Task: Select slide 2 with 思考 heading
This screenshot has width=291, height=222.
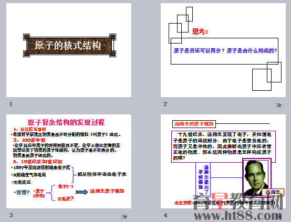Action: tap(223, 50)
